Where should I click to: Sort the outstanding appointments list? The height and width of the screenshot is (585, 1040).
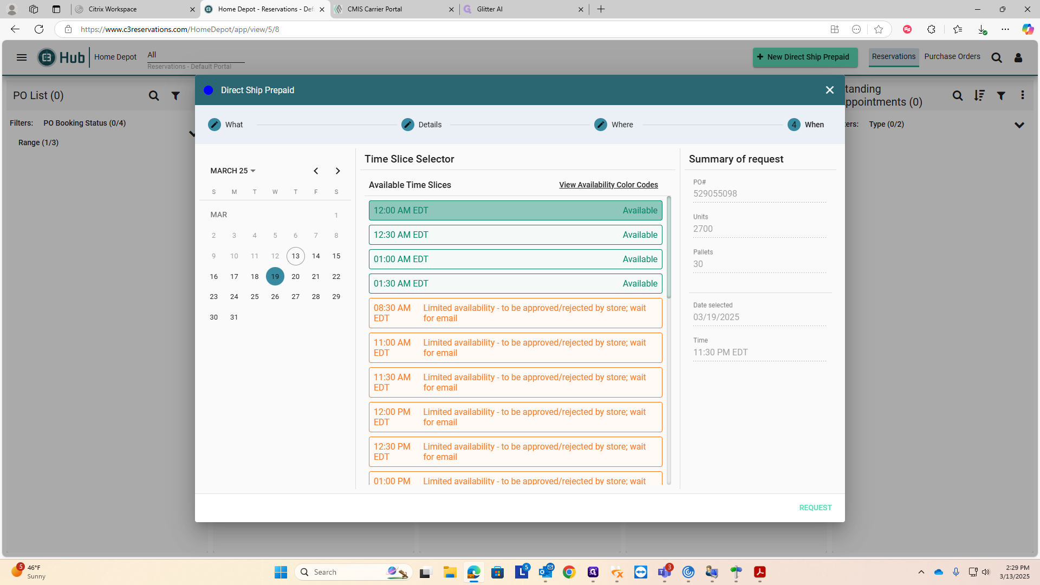pyautogui.click(x=979, y=96)
